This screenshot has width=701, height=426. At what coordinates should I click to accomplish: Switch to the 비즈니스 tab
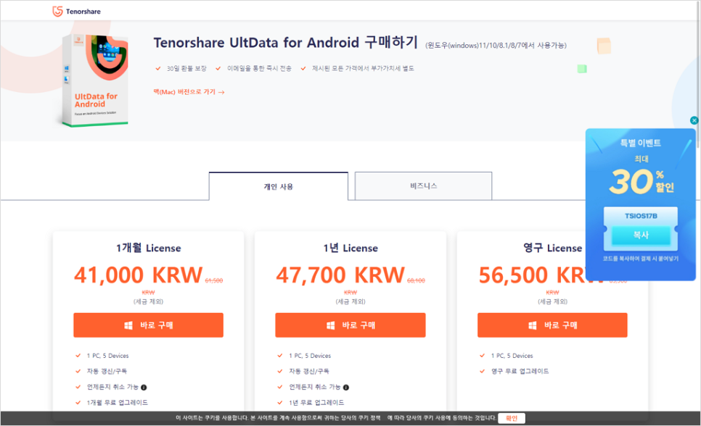423,185
